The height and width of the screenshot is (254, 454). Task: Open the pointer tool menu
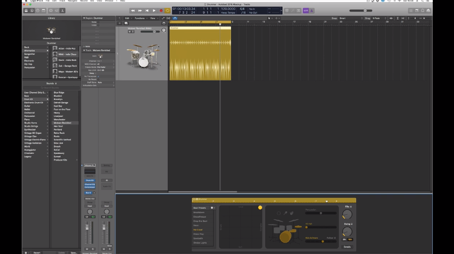270,18
